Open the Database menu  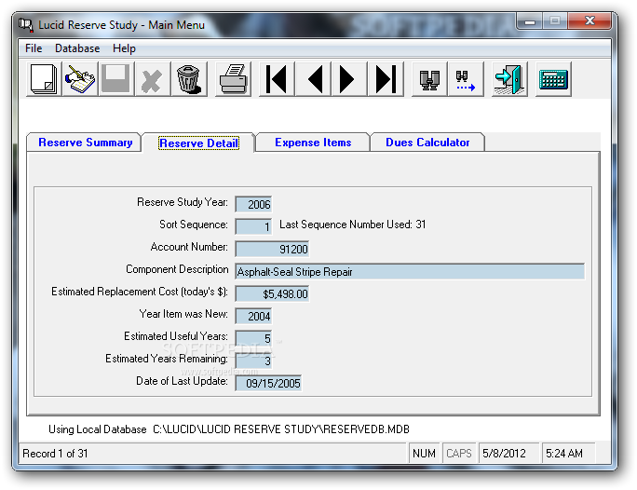[77, 48]
